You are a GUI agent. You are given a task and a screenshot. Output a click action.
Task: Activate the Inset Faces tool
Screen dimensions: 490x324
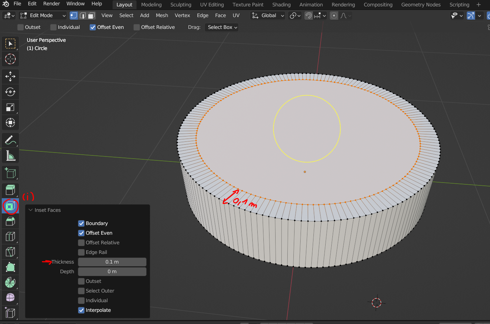10,206
